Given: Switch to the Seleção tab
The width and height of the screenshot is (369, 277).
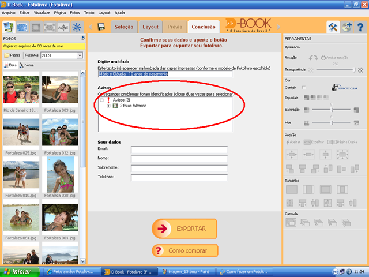Looking at the screenshot, I should 124,27.
